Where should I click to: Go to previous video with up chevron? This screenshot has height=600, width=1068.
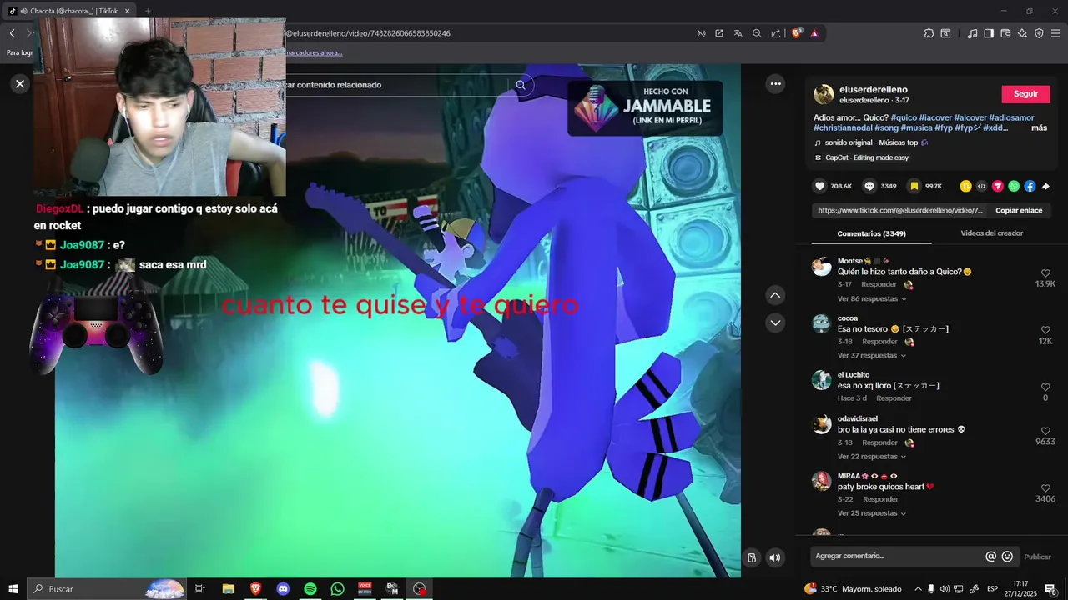(x=775, y=295)
